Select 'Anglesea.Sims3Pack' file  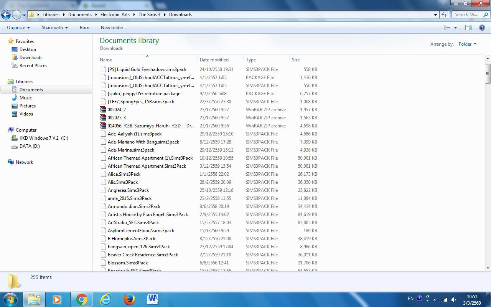pos(128,190)
